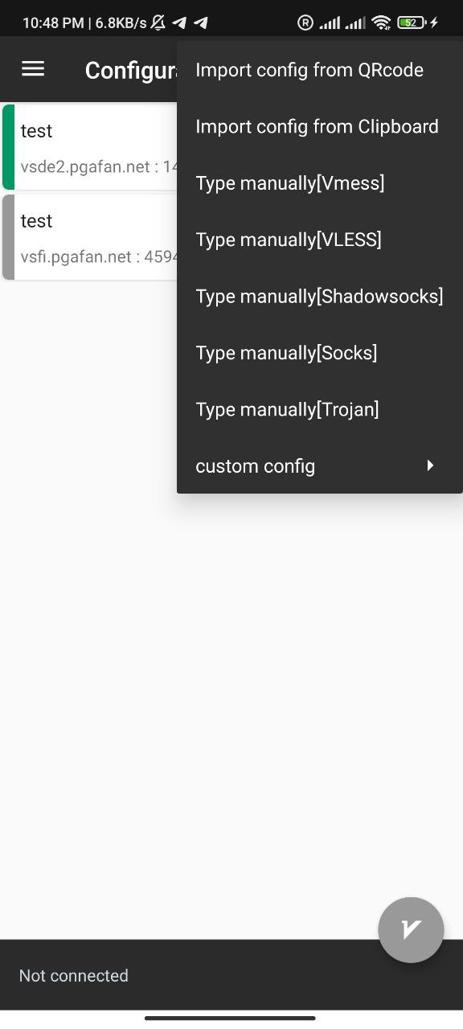463x1029 pixels.
Task: Select the vsde2.pgafan.net test server
Action: tap(90, 147)
